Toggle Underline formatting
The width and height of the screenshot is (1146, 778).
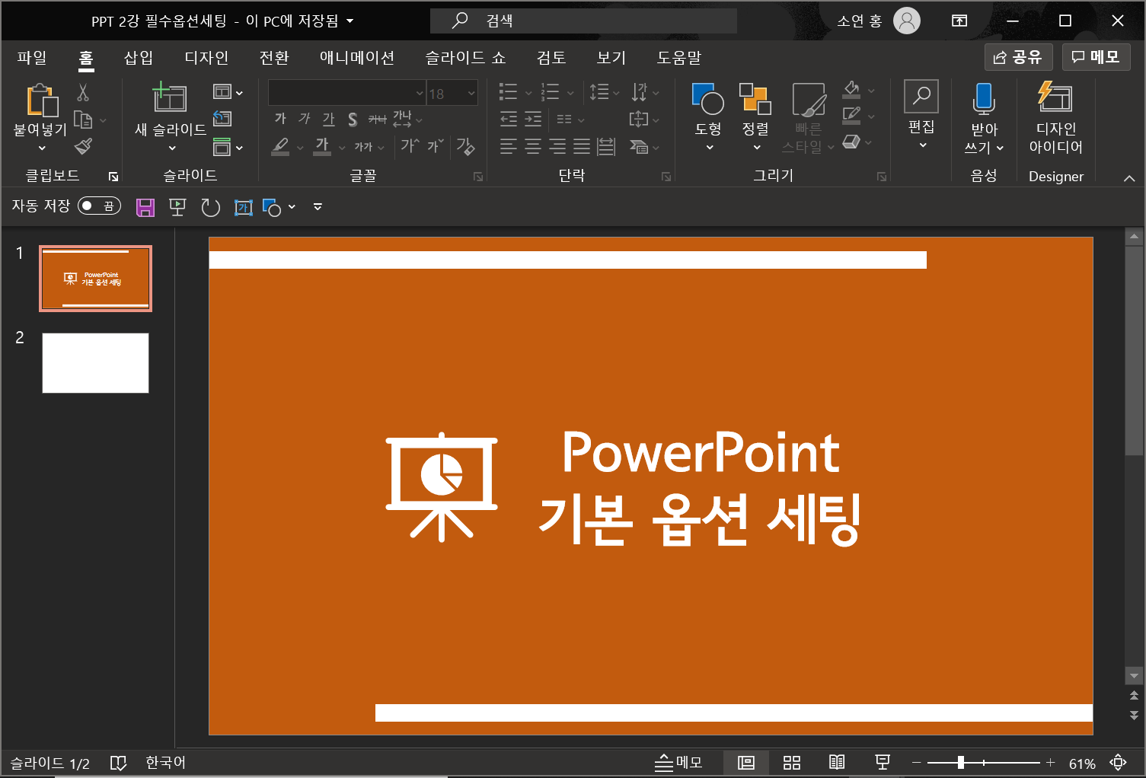[328, 119]
